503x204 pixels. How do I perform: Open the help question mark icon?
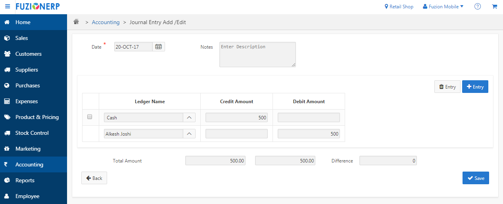(478, 7)
